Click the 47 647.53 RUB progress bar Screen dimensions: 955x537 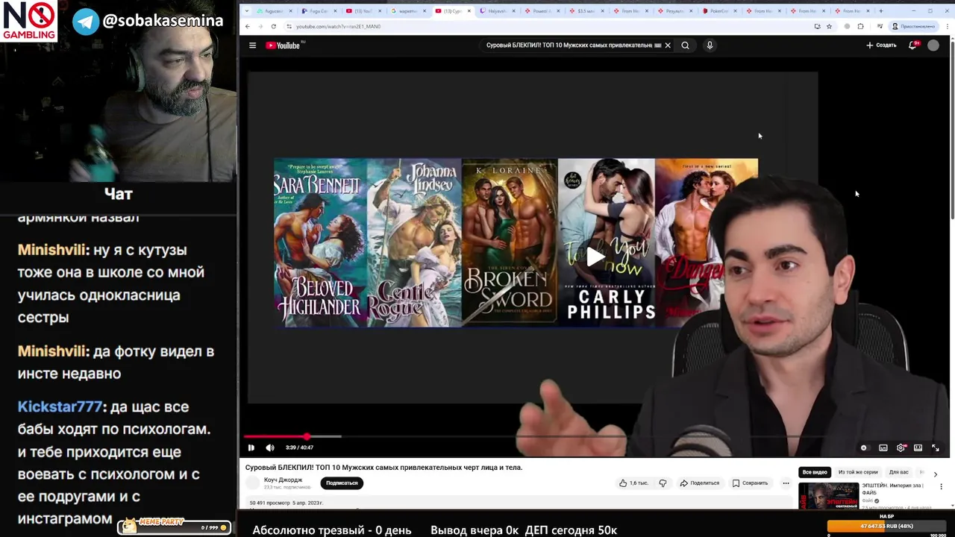point(886,526)
